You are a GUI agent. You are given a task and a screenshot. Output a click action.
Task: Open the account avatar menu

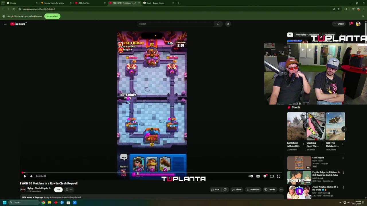coord(358,24)
